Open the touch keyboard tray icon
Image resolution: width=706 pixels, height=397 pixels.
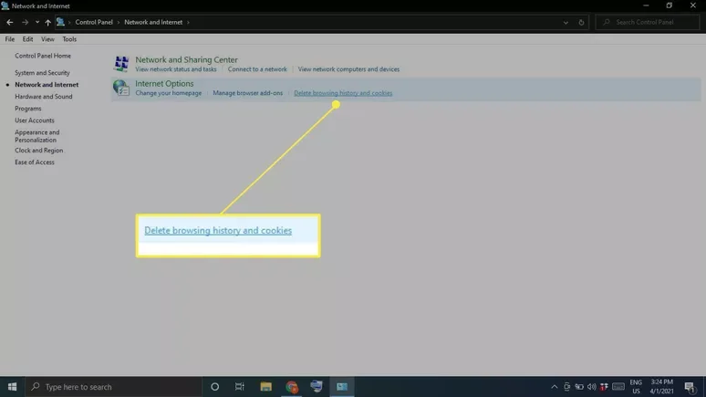point(618,387)
